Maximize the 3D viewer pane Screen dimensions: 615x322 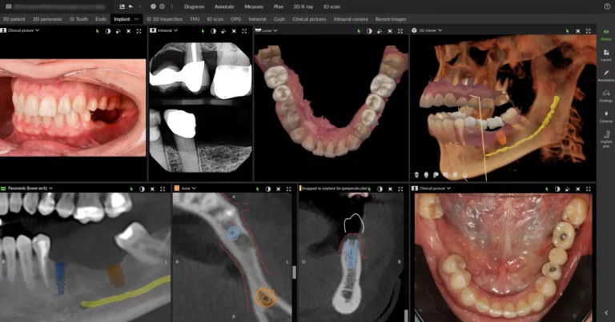[x=589, y=30]
